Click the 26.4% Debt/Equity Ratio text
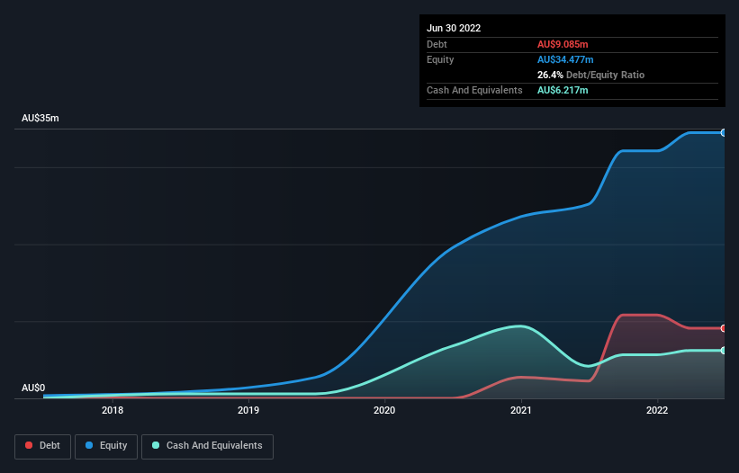This screenshot has width=739, height=473. click(x=590, y=75)
